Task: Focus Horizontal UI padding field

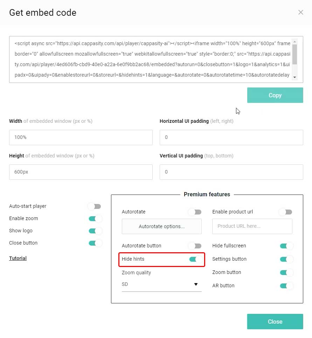Action: 231,137
